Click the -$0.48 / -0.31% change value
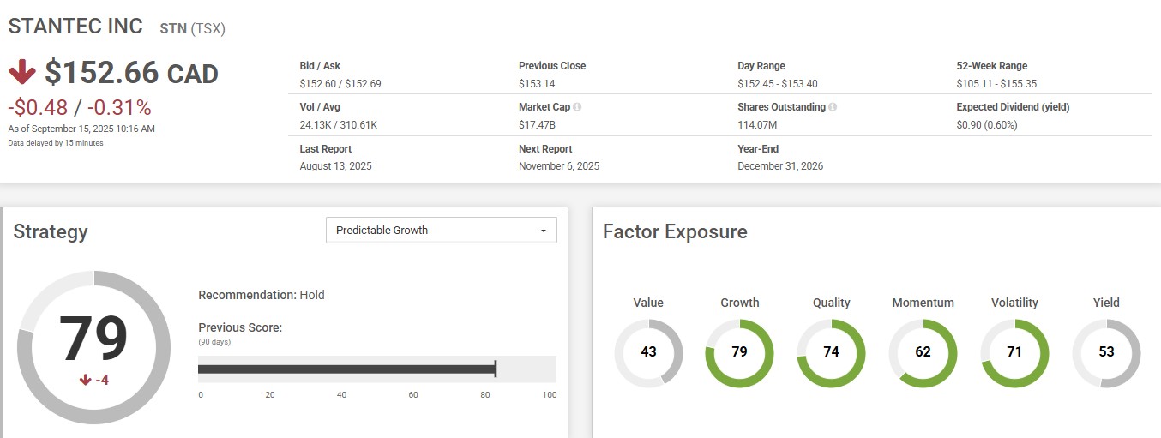Screen dimensions: 1161x438 tap(80, 108)
